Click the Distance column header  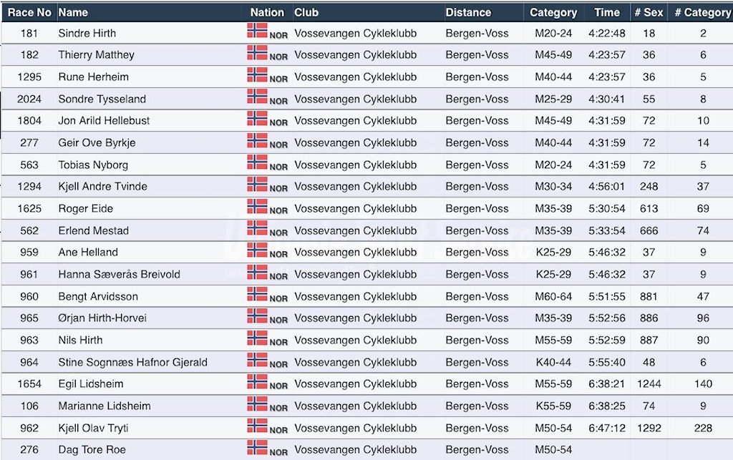click(x=468, y=13)
